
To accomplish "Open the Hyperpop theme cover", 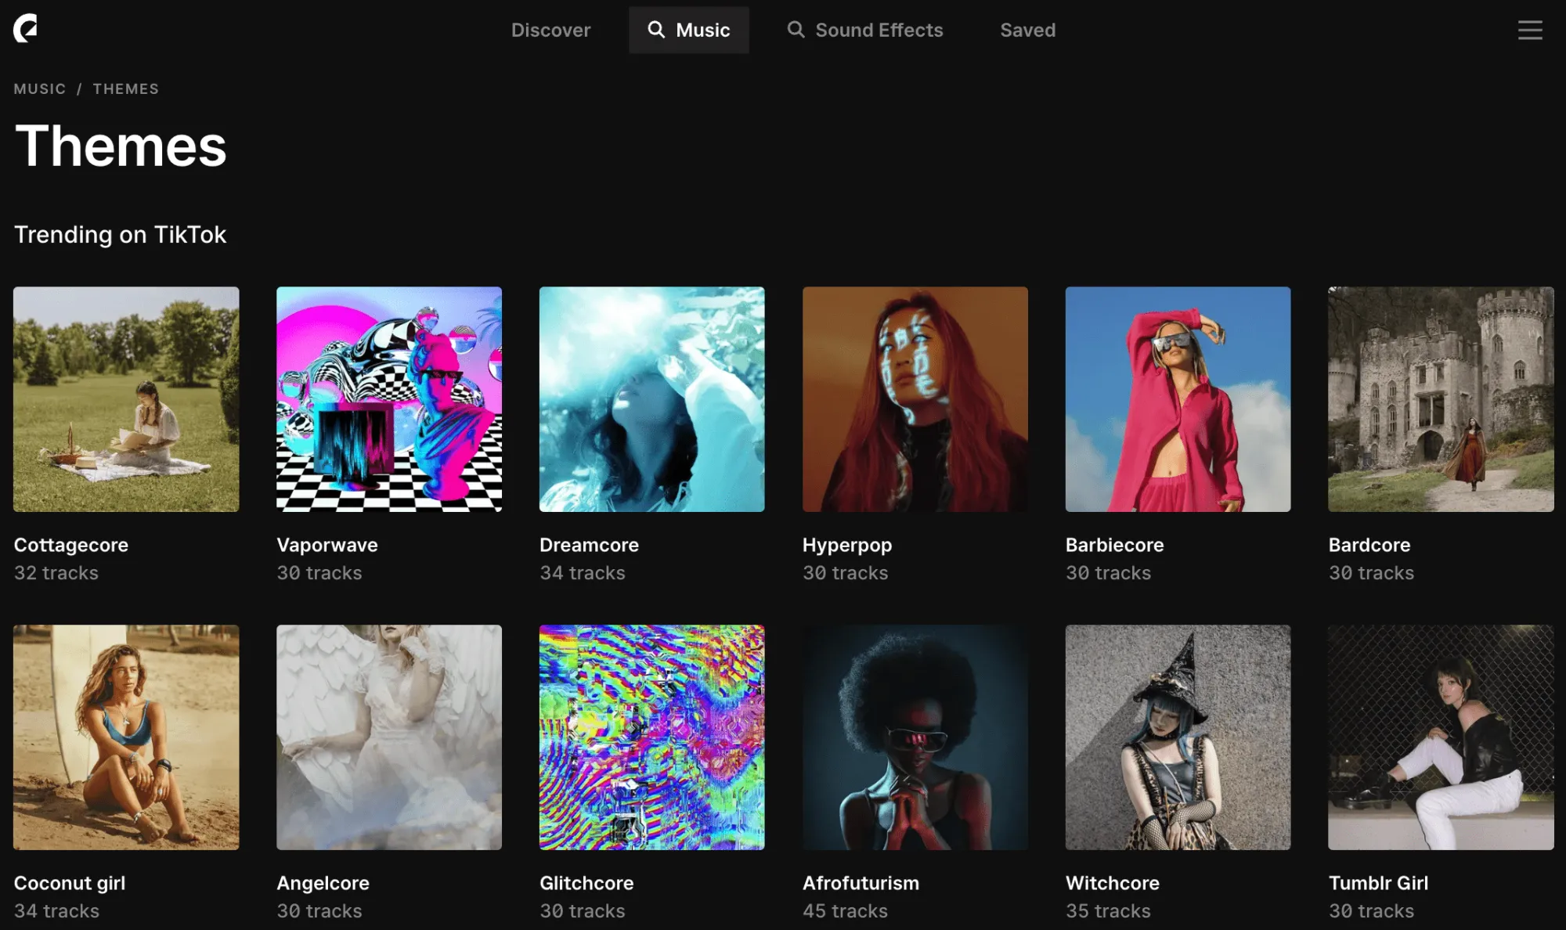I will click(915, 398).
